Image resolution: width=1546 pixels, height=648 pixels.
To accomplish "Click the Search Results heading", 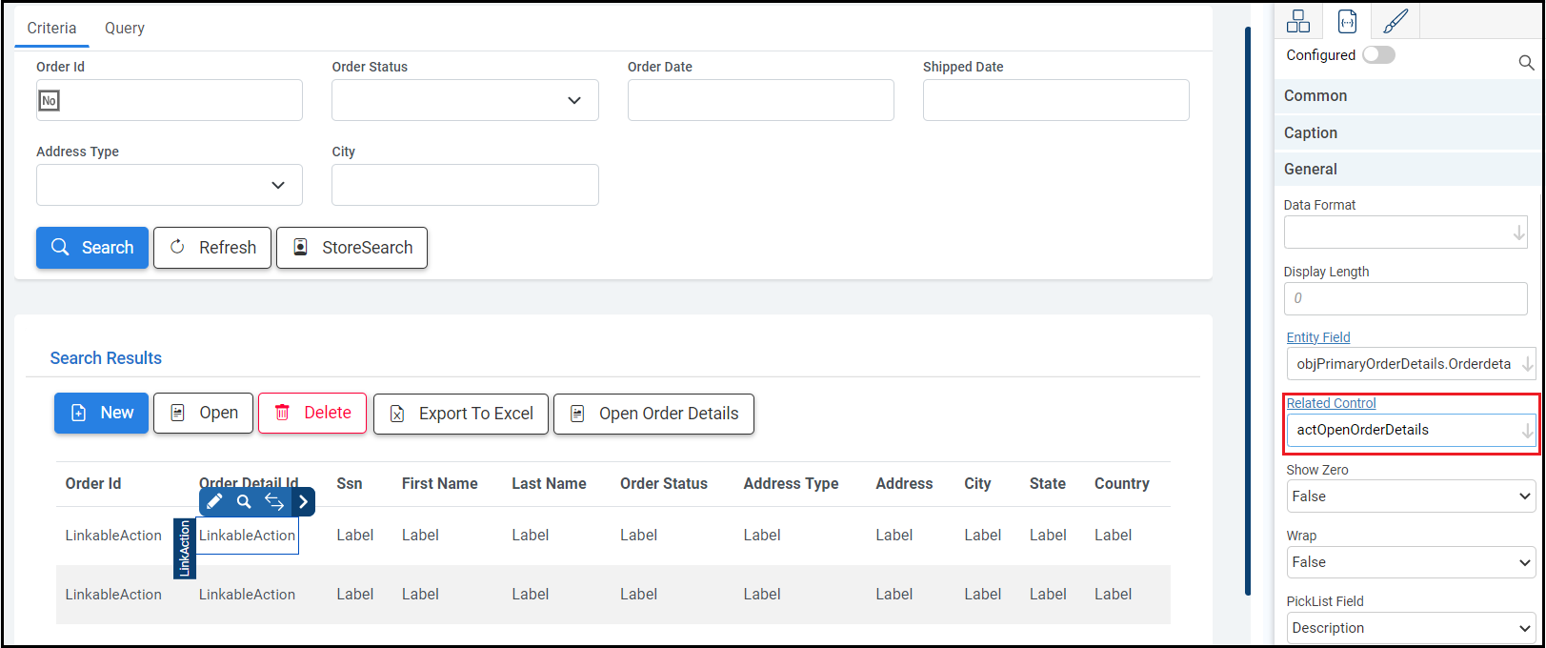I will 106,358.
